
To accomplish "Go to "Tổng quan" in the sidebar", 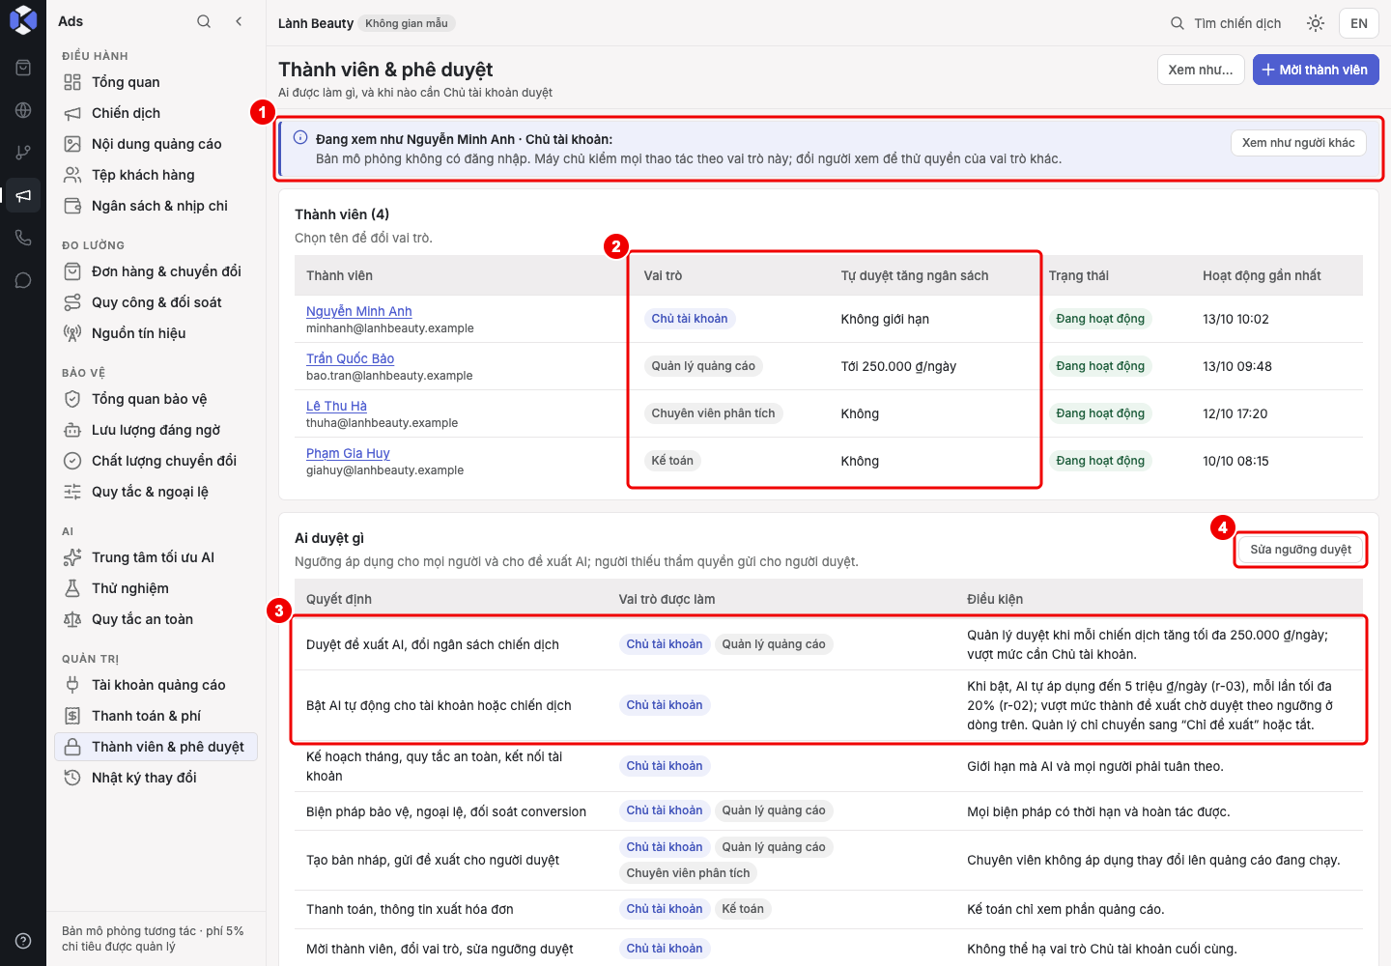I will pos(156,82).
